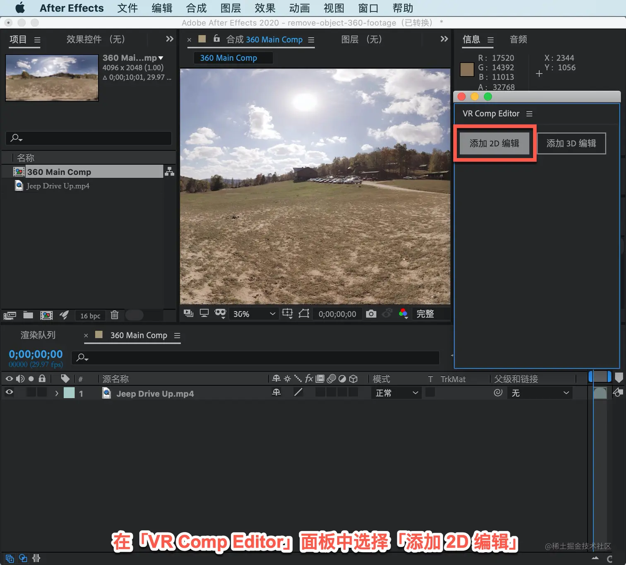This screenshot has width=626, height=565.
Task: Open the 窗口 menu
Action: [368, 8]
